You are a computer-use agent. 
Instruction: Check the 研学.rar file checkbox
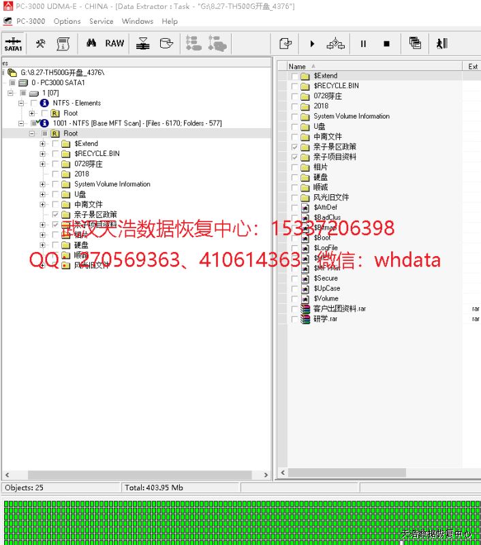pos(295,319)
